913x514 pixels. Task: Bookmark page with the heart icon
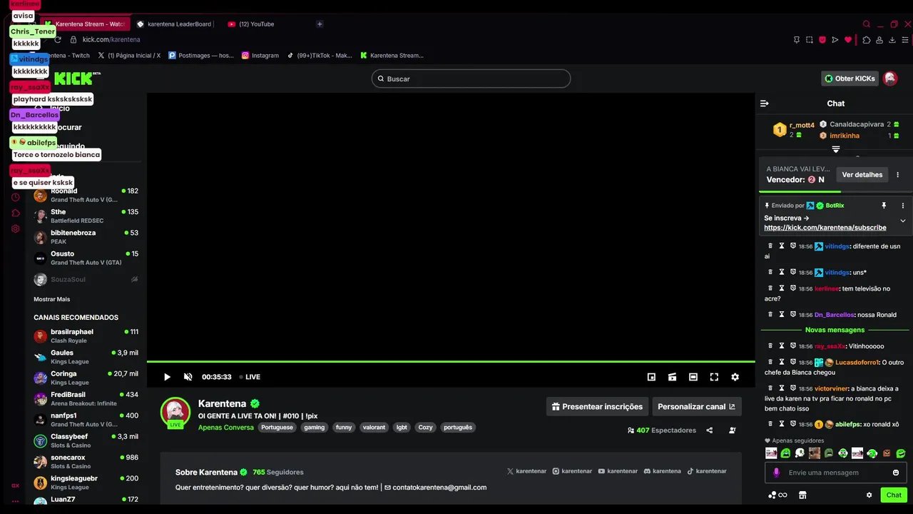click(848, 40)
